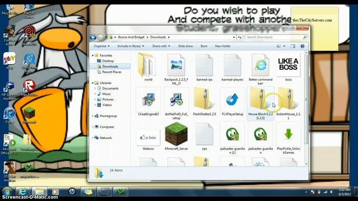The height and width of the screenshot is (201, 358).
Task: Open the Share with dropdown
Action: coord(161,46)
